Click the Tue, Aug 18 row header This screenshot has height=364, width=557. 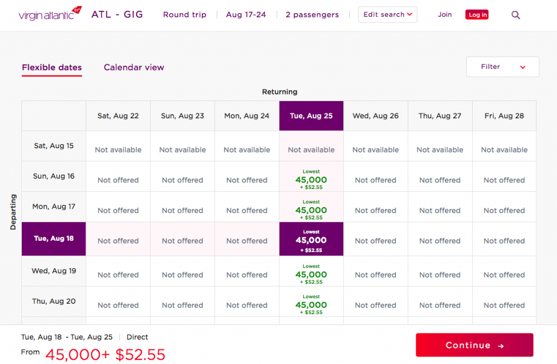click(54, 239)
